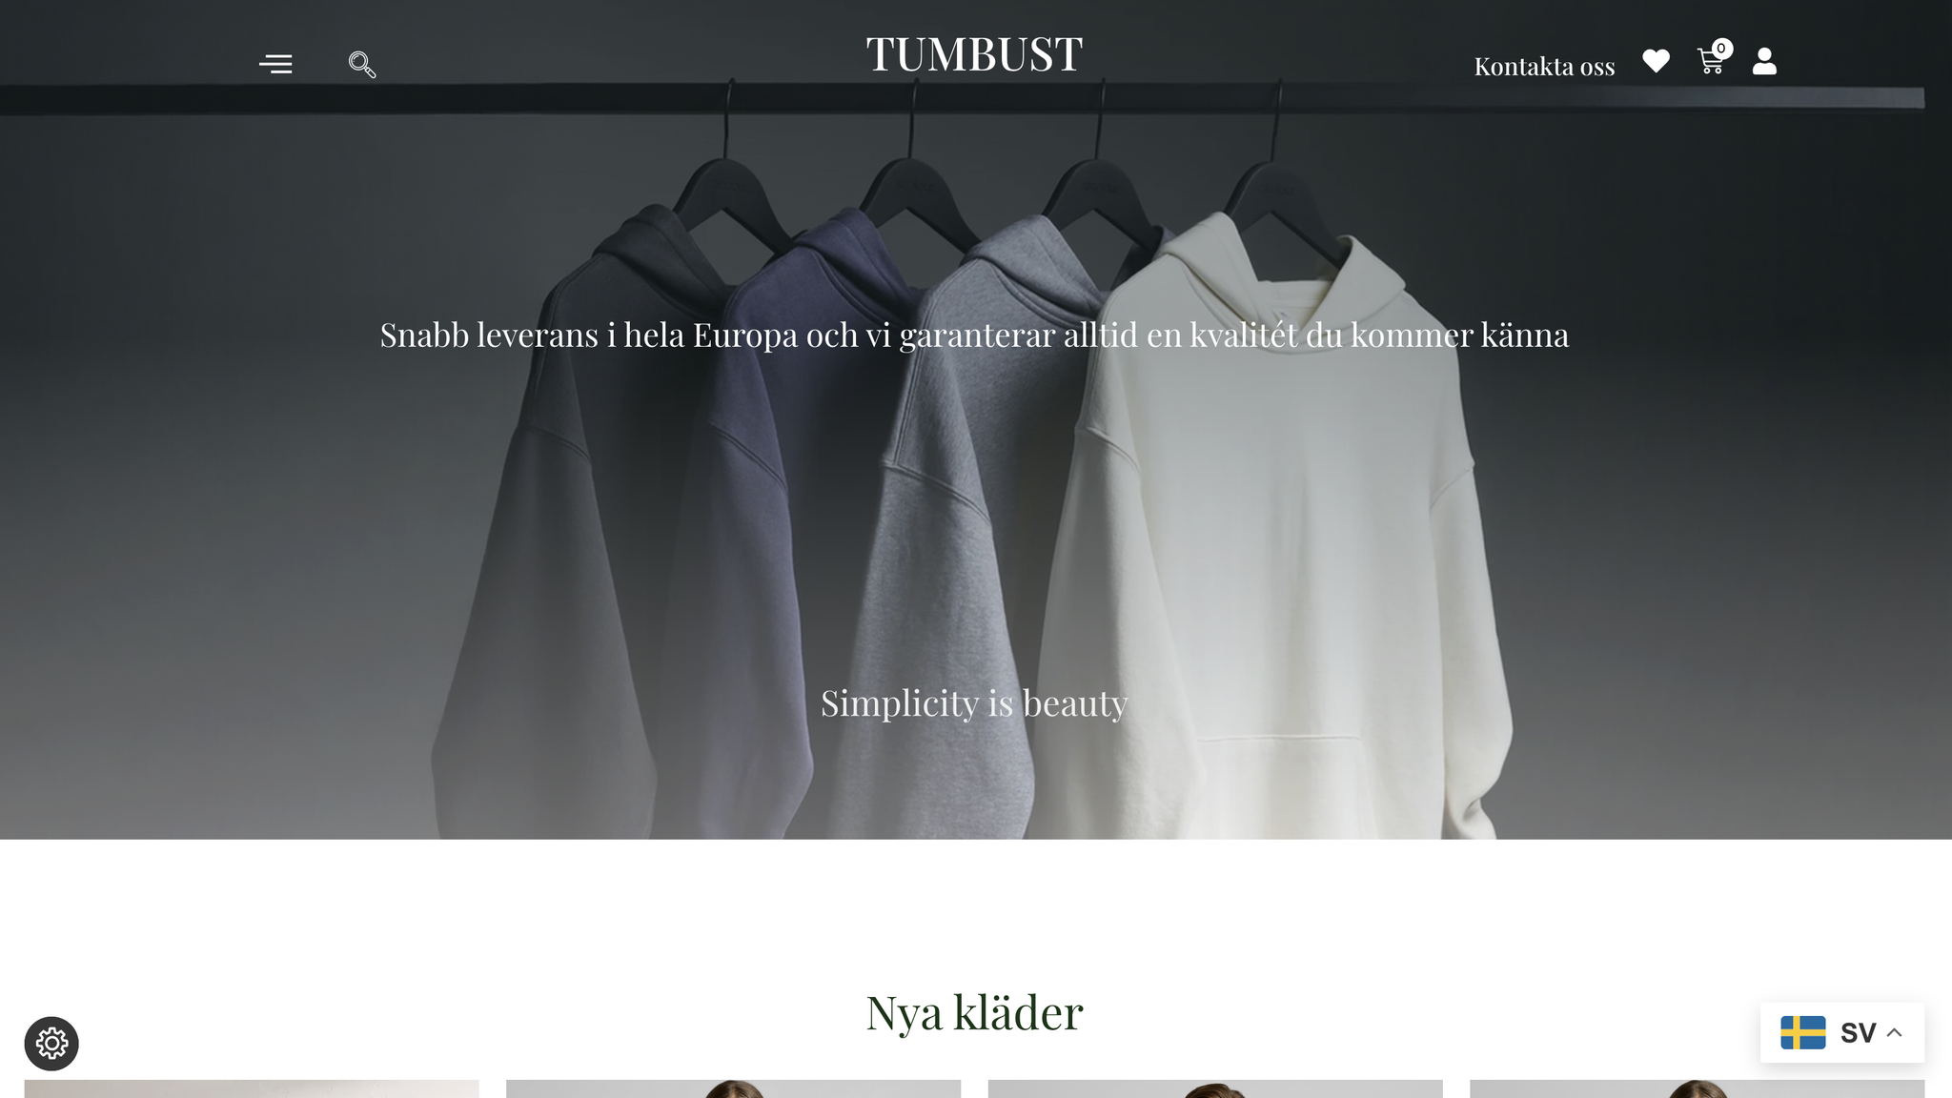Open the fourth product thumbnail
This screenshot has height=1098, width=1952.
tap(1697, 1088)
